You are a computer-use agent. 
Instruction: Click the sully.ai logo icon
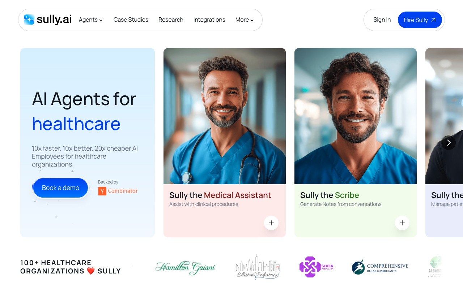29,20
